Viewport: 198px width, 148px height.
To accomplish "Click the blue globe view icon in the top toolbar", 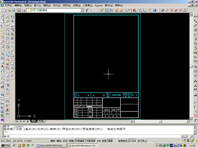I will click(x=162, y=10).
